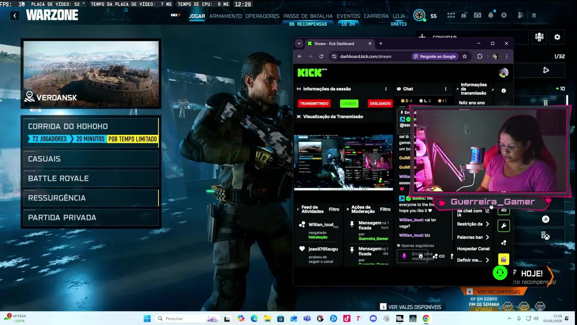Open Warzone notifications bell
This screenshot has height=325, width=577.
(491, 15)
